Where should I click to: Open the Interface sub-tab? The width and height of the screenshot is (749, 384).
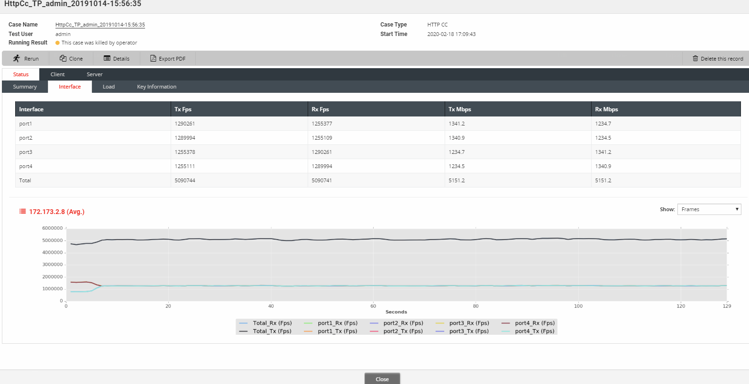click(x=70, y=87)
